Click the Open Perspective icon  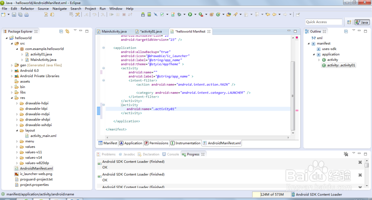349,22
